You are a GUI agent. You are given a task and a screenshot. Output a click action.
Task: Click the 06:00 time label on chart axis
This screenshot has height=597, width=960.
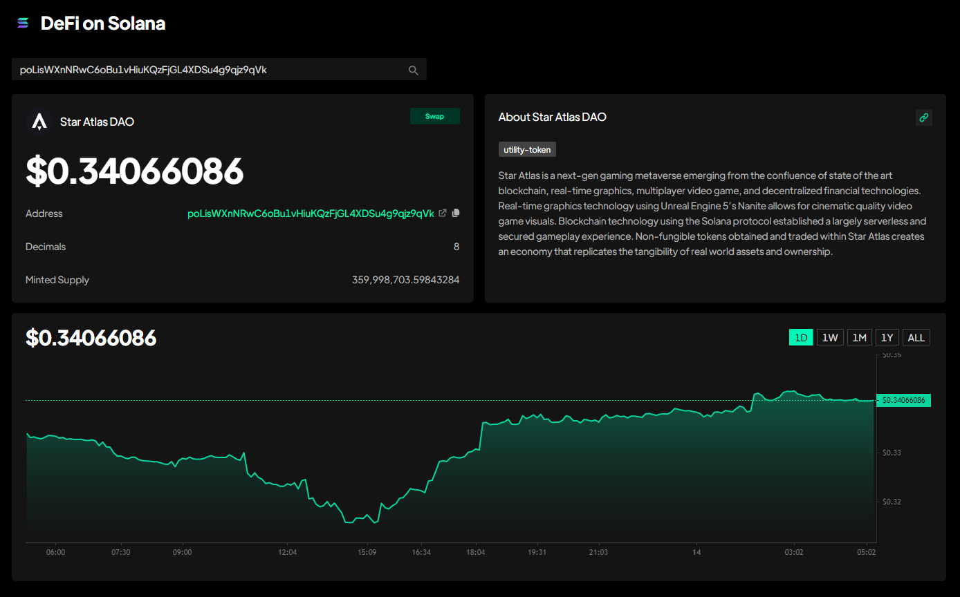[x=55, y=552]
